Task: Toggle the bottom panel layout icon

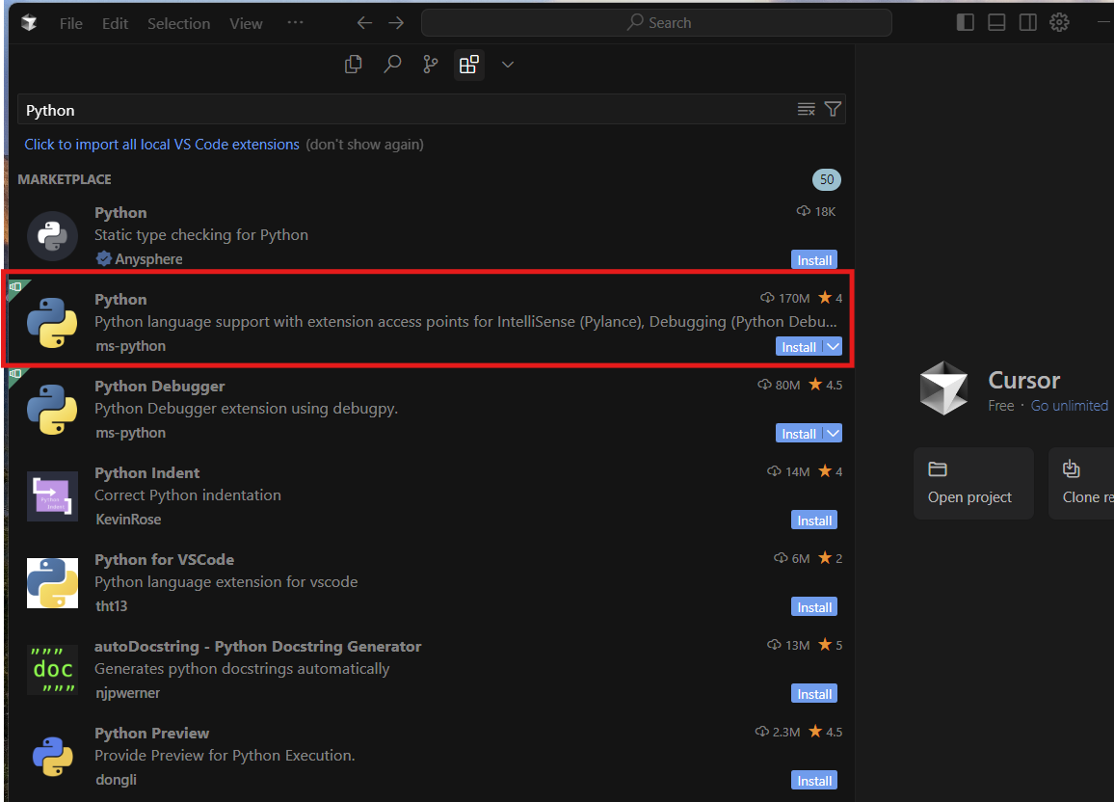Action: [x=996, y=23]
